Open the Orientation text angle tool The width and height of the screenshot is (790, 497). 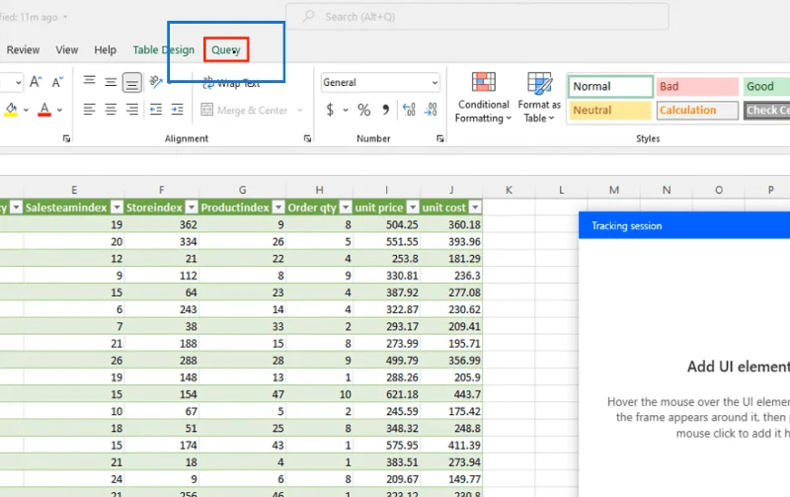[156, 82]
